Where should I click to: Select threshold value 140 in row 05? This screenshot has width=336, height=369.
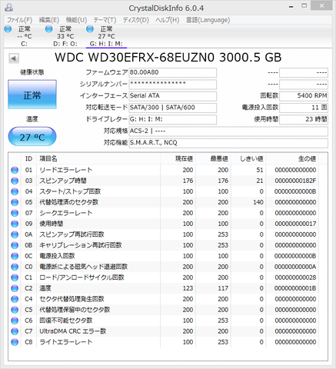pos(258,202)
